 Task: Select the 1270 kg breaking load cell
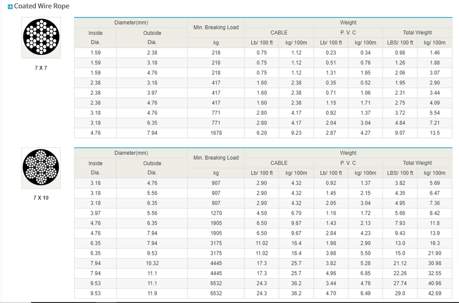click(216, 213)
